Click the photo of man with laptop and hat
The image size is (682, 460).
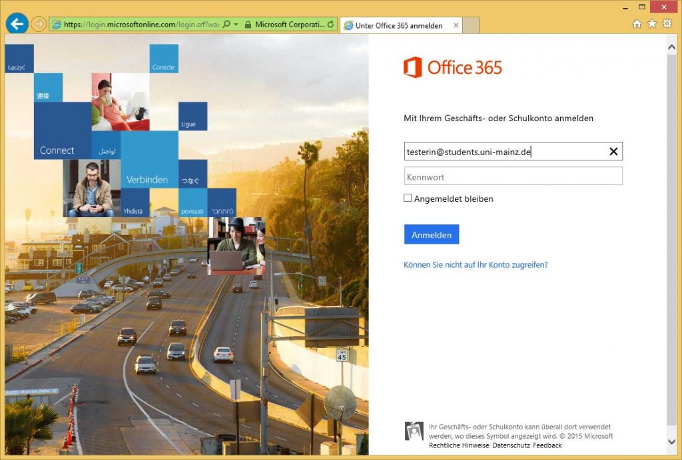236,246
